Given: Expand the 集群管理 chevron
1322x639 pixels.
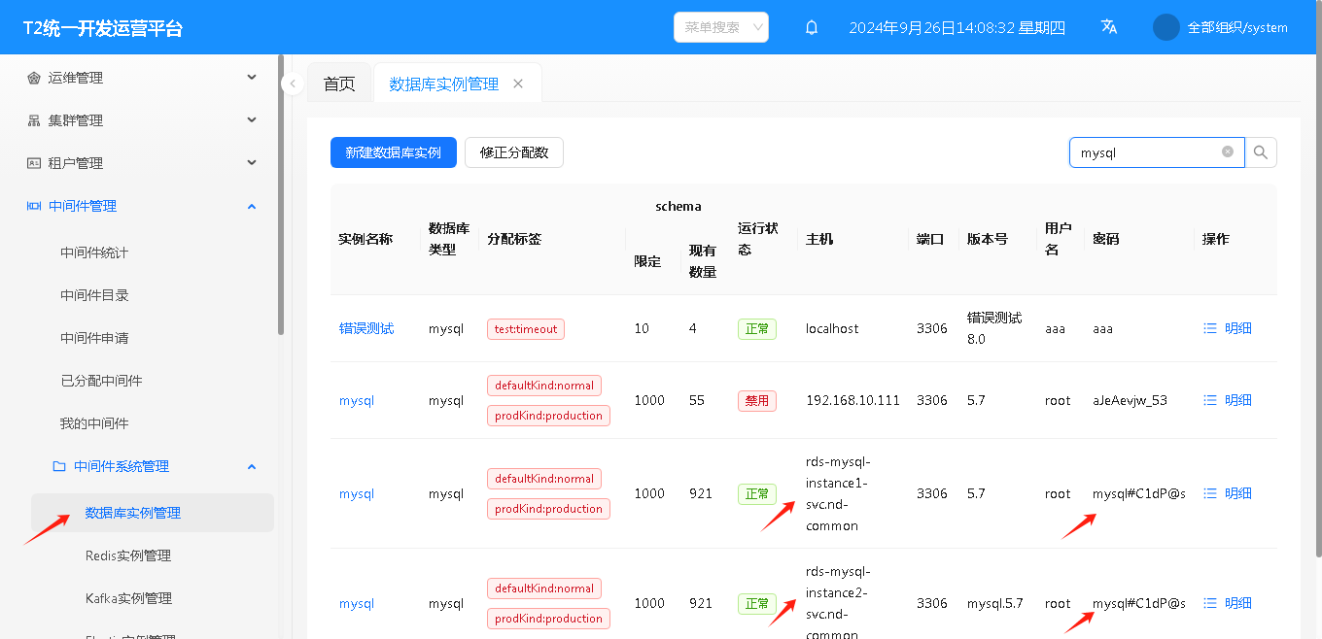Looking at the screenshot, I should (252, 120).
